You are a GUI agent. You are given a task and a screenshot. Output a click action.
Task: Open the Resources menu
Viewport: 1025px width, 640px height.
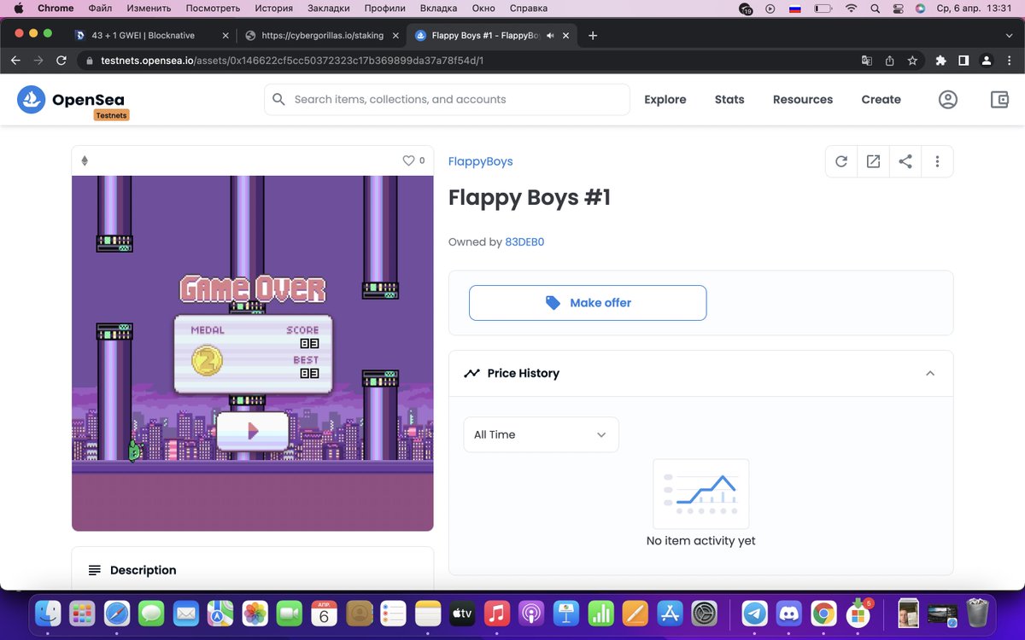click(803, 99)
